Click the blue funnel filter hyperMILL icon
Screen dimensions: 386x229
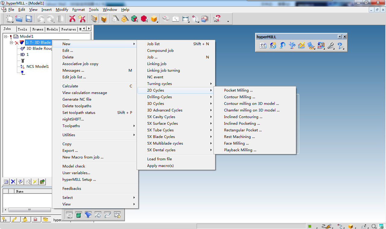[x=292, y=45]
